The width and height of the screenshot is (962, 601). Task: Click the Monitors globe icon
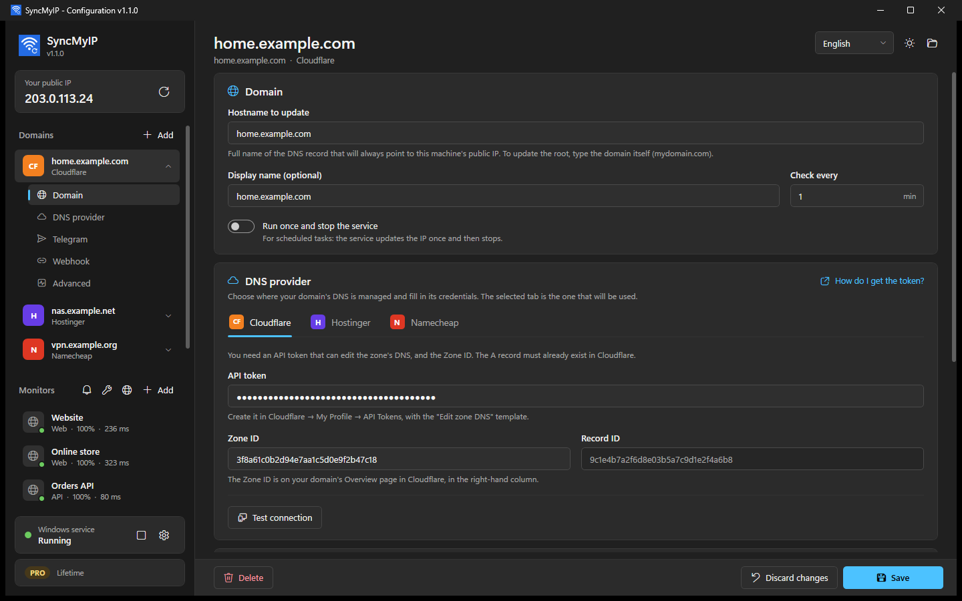point(127,390)
